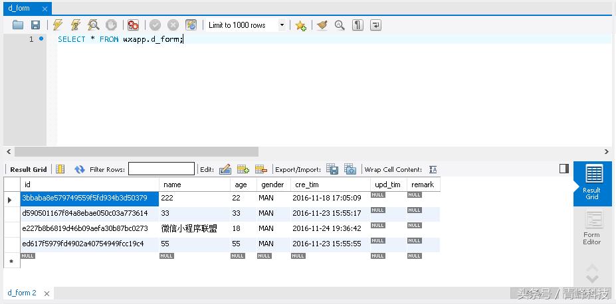Click the Result Grid side button
The width and height of the screenshot is (616, 304).
click(x=591, y=183)
